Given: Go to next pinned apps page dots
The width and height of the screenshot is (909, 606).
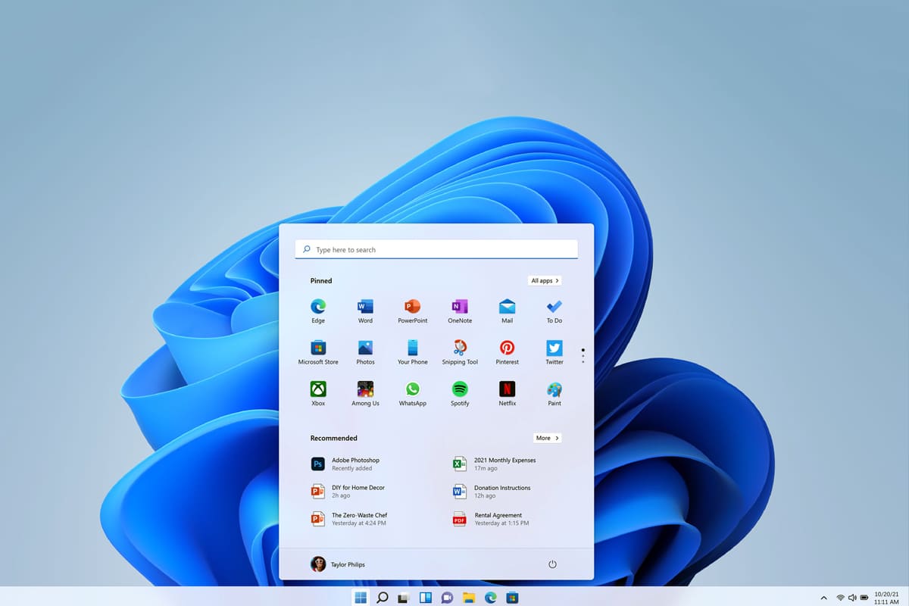Looking at the screenshot, I should [583, 356].
